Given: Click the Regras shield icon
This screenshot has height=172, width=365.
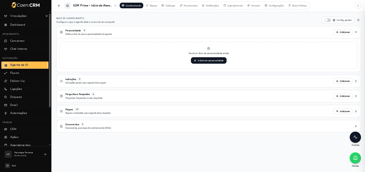Looking at the screenshot, I should [61, 111].
